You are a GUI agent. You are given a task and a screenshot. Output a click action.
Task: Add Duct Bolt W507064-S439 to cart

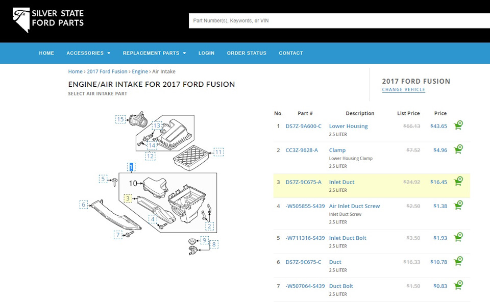458,285
